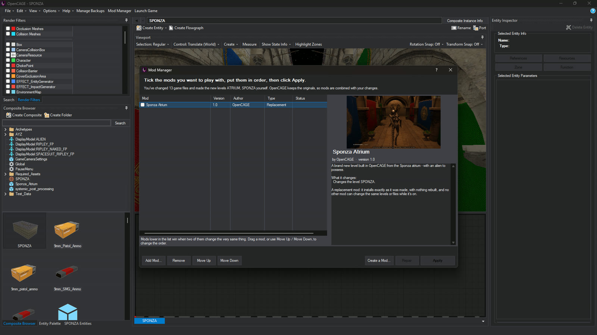The width and height of the screenshot is (597, 335).
Task: Click the Add Mod... button
Action: [153, 261]
